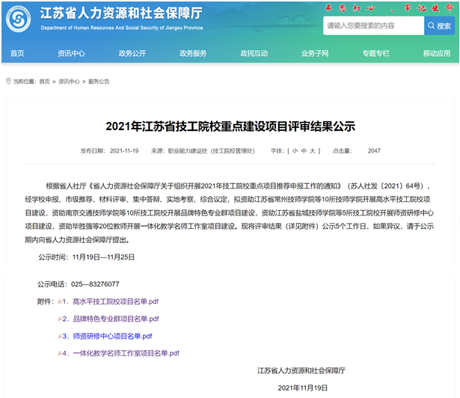Click the 搜索 search button
This screenshot has height=398, width=460.
coord(440,26)
